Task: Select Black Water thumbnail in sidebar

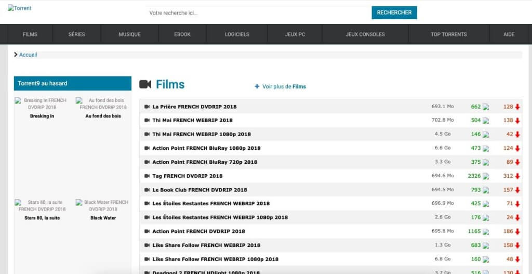Action: click(103, 205)
